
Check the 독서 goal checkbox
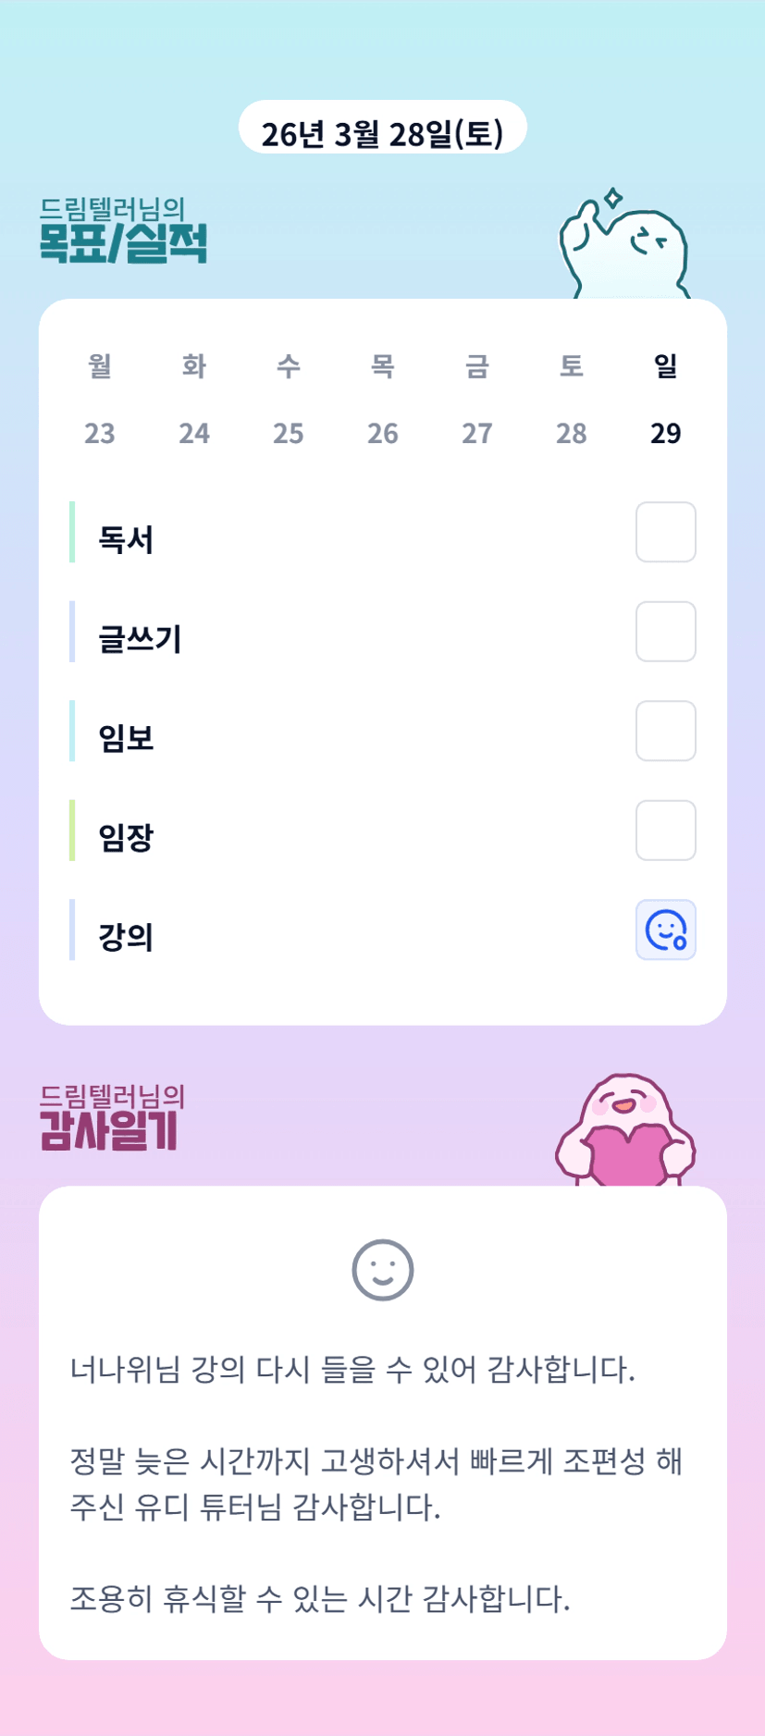(665, 532)
